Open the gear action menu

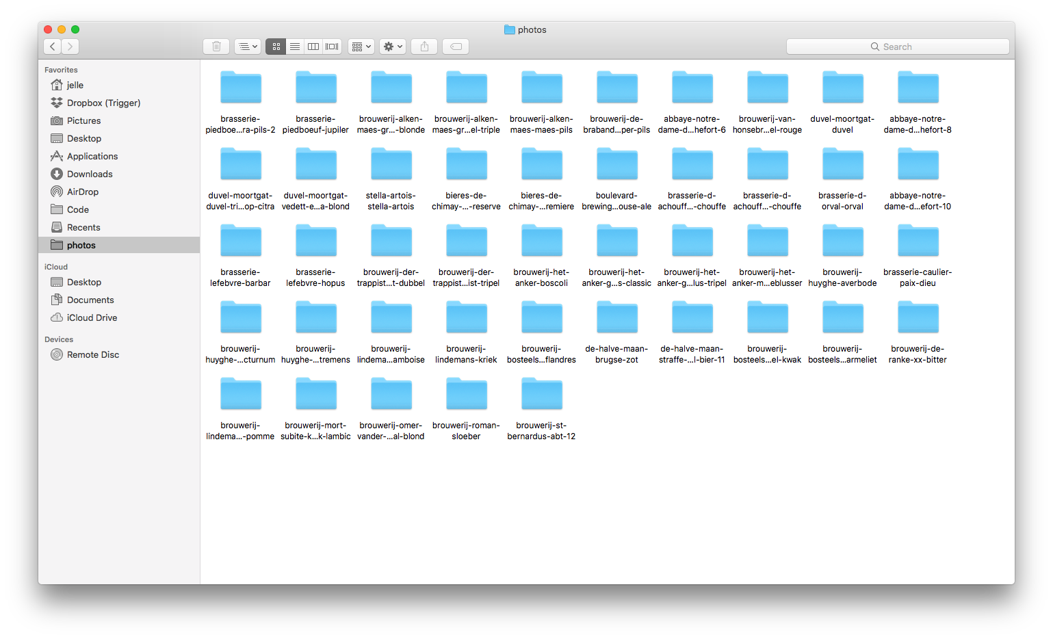[x=393, y=47]
